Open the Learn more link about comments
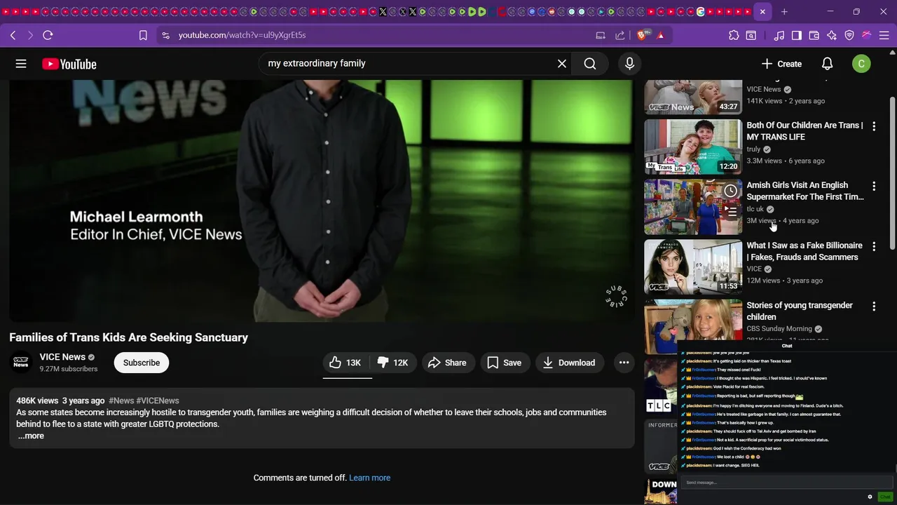The height and width of the screenshot is (505, 897). (370, 478)
